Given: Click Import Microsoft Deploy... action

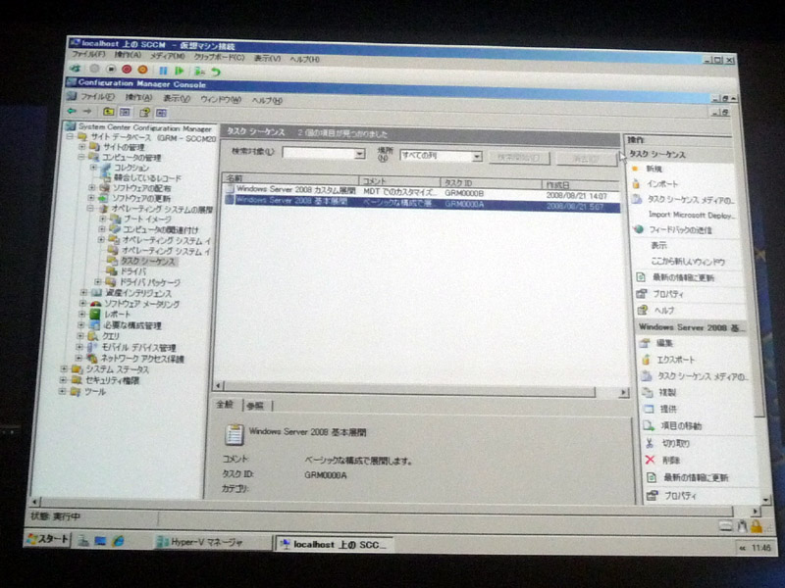Looking at the screenshot, I should 692,215.
